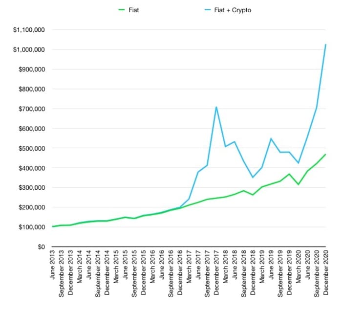Screen dimensions: 342x313
Task: Click the blue line's highest point at December 2020
Action: point(325,45)
